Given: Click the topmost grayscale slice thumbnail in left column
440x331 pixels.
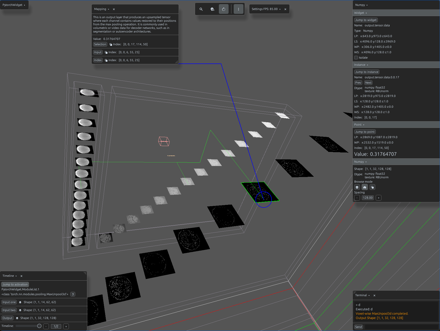Looking at the screenshot, I should 89,92.
